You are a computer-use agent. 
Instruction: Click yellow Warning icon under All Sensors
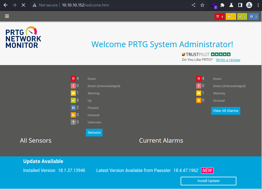tap(73, 93)
